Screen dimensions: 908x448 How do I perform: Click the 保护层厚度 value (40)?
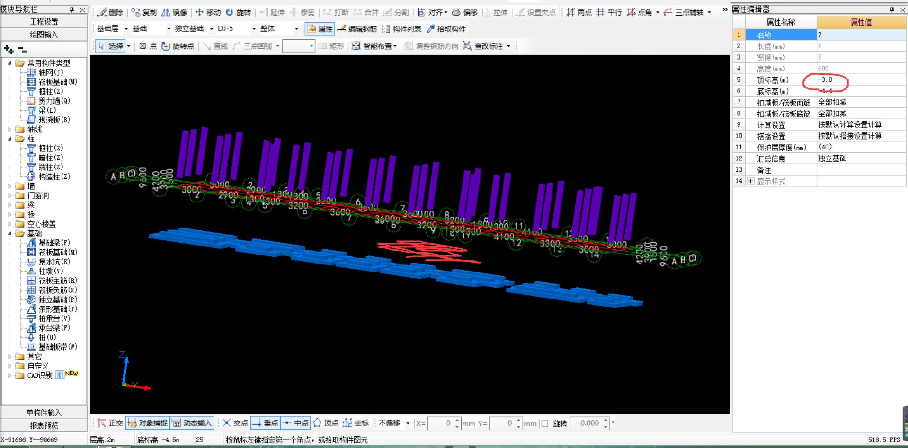[861, 147]
